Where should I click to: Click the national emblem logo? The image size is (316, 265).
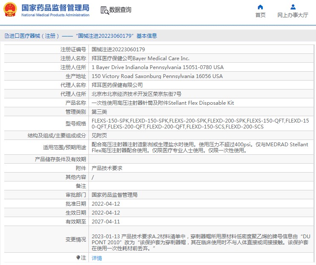pos(10,9)
